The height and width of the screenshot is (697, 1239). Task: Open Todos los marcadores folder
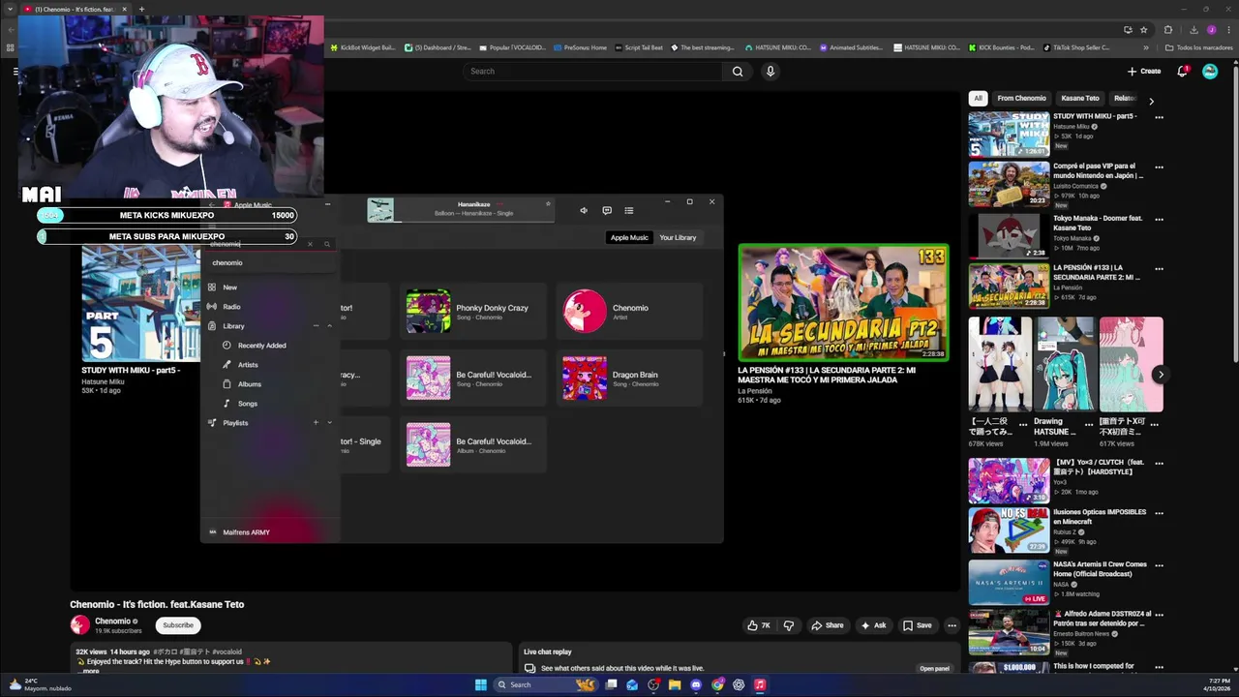tap(1198, 47)
